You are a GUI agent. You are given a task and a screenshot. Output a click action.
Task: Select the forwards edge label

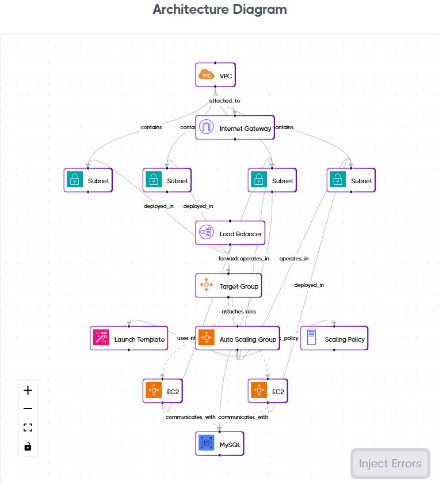click(228, 259)
